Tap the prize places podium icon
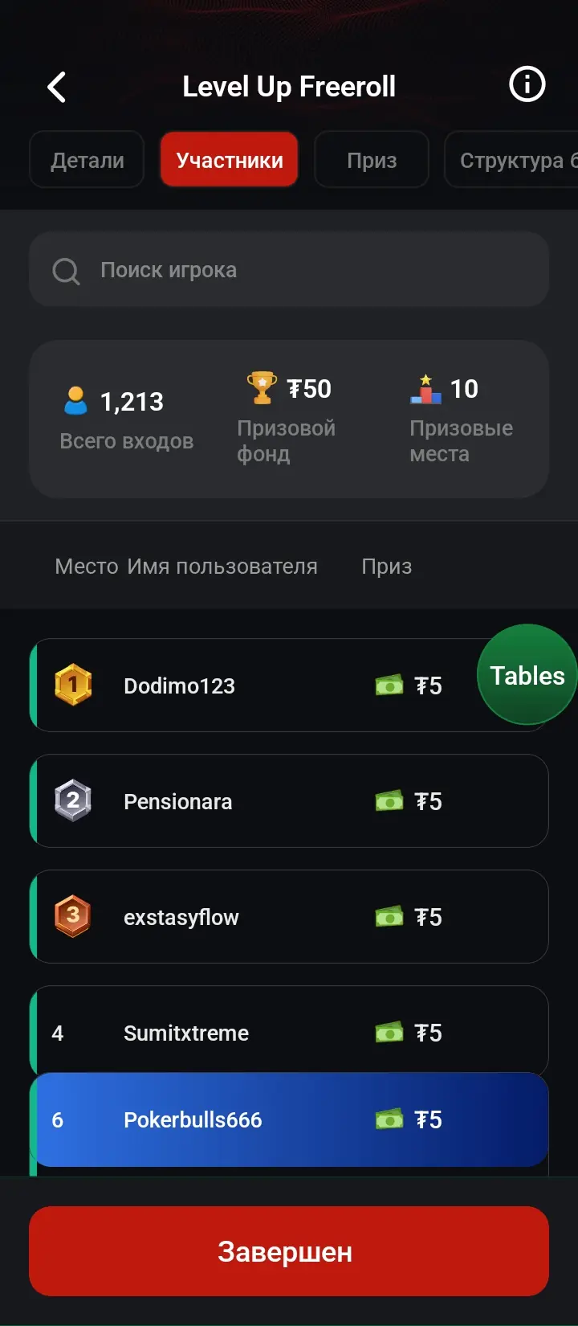This screenshot has height=1326, width=578. [425, 389]
